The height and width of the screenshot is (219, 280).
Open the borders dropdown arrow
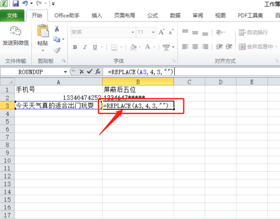click(121, 47)
